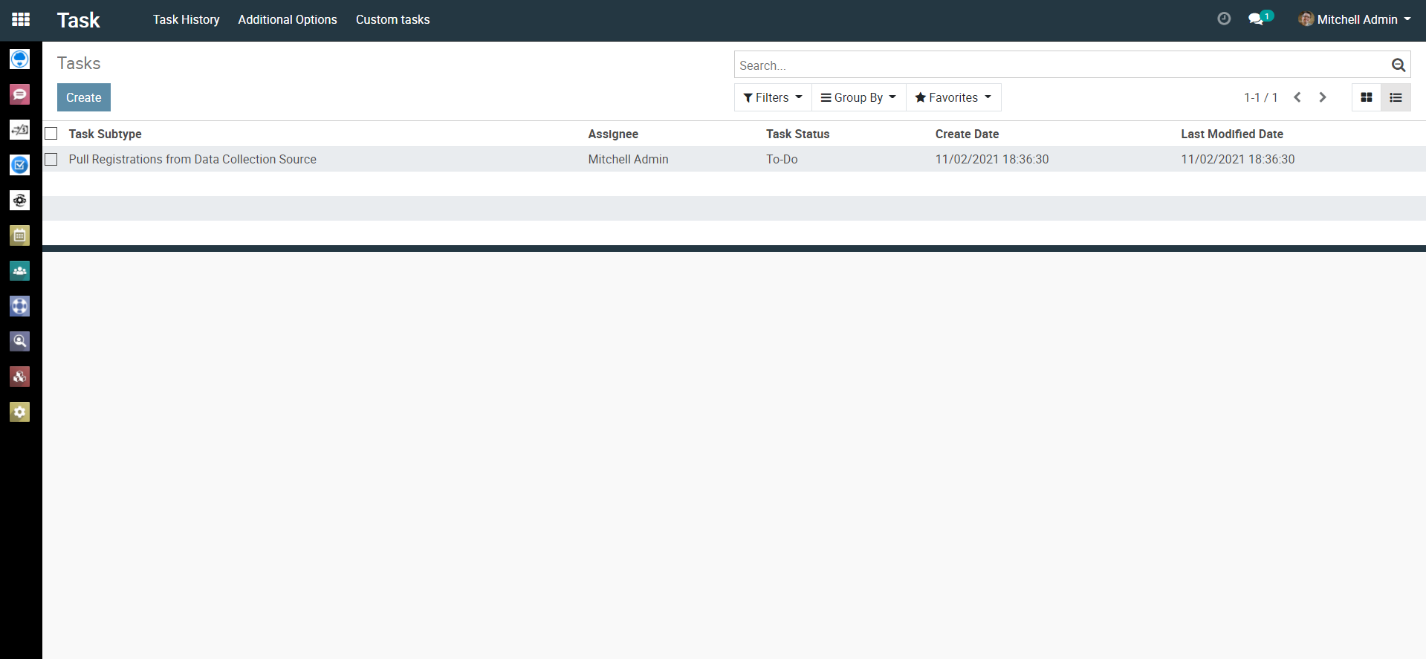Click in the Search input field

(x=1059, y=65)
